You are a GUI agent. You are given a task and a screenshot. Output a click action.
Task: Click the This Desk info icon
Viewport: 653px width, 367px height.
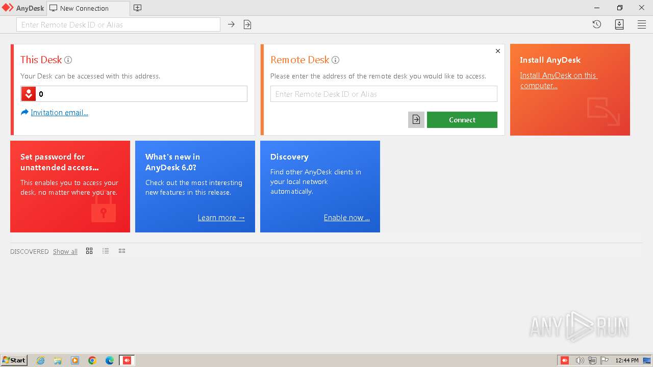68,60
